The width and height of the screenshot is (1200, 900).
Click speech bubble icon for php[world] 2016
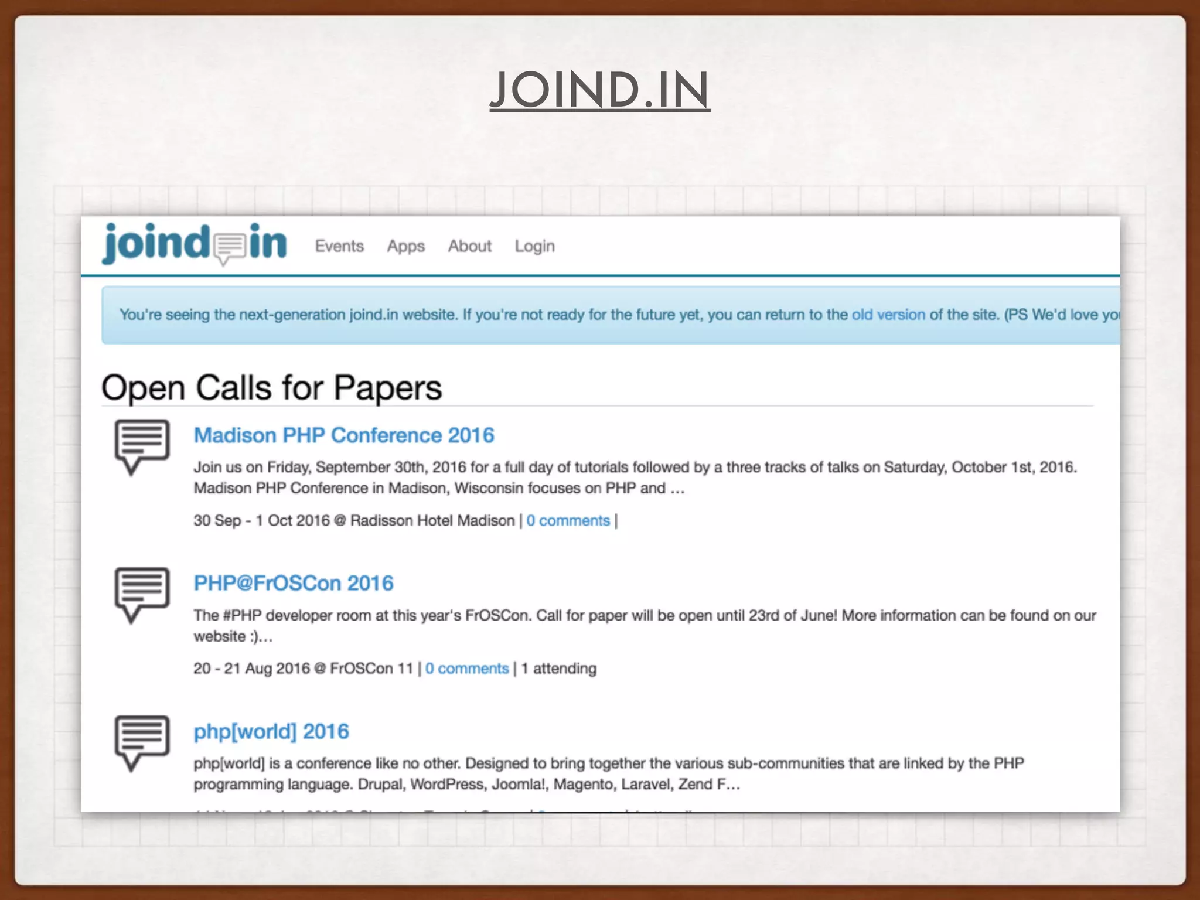click(x=142, y=744)
